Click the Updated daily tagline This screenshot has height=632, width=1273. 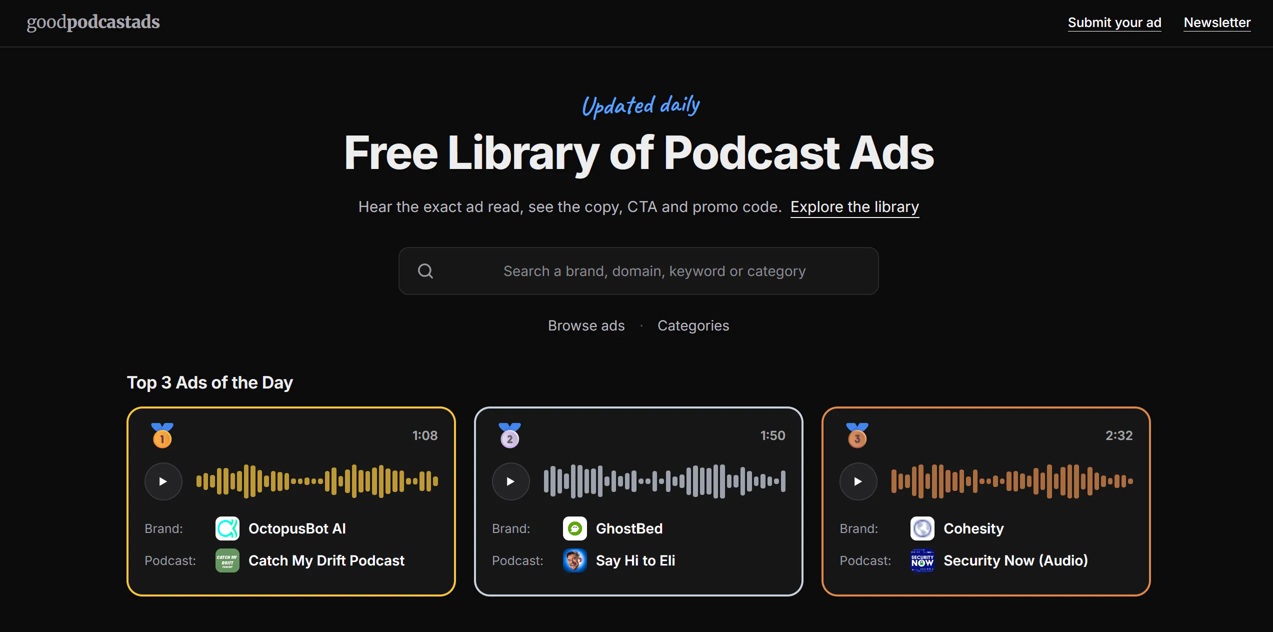(640, 106)
